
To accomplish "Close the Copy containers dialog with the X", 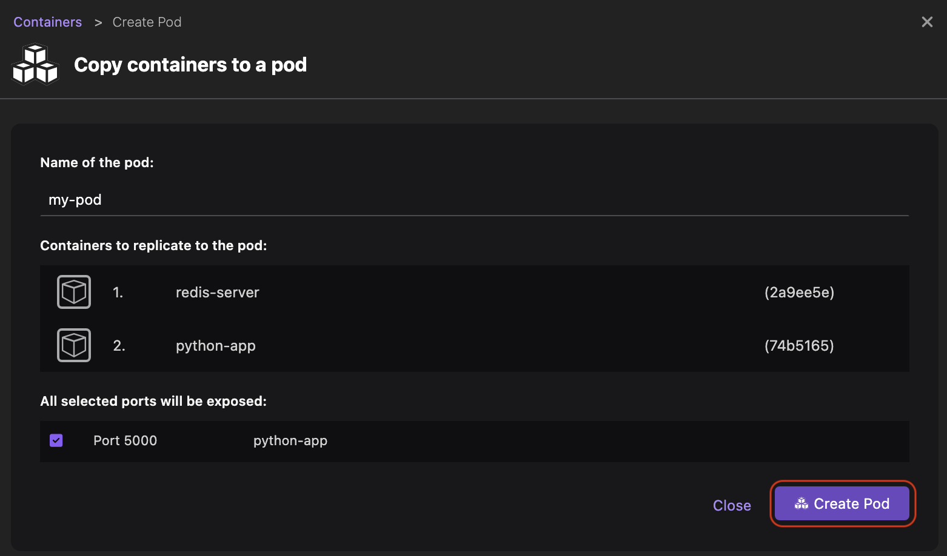I will tap(927, 22).
